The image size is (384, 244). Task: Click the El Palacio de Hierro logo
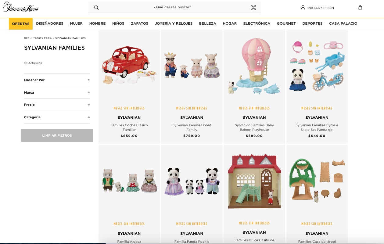click(x=20, y=7)
